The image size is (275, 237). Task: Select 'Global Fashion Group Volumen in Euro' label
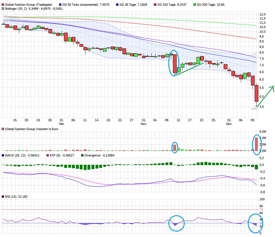(x=32, y=129)
